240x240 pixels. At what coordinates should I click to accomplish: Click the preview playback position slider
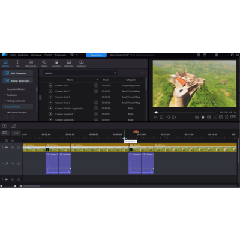(x=184, y=112)
